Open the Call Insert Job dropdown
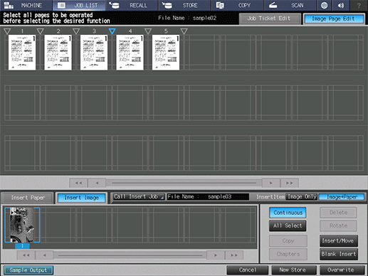 pos(139,196)
